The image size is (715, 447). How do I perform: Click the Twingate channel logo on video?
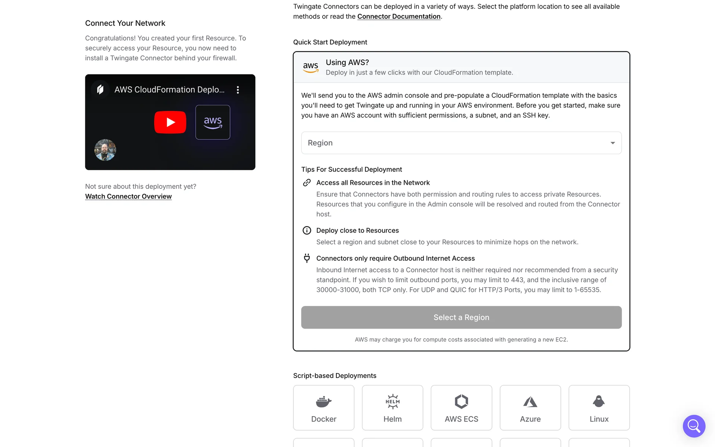click(x=100, y=89)
